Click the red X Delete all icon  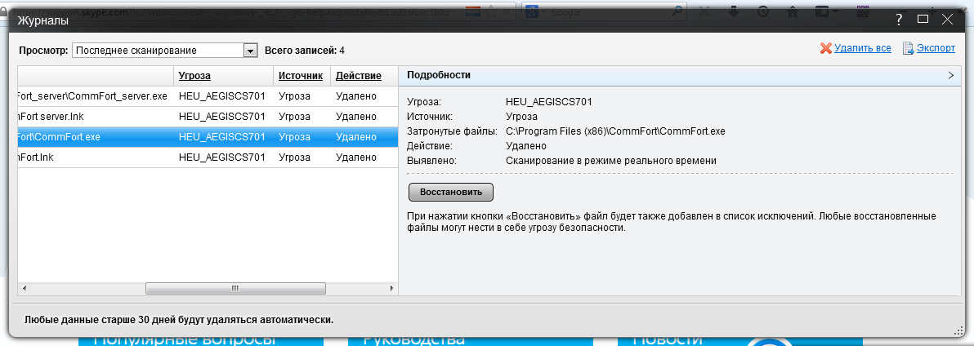[825, 49]
